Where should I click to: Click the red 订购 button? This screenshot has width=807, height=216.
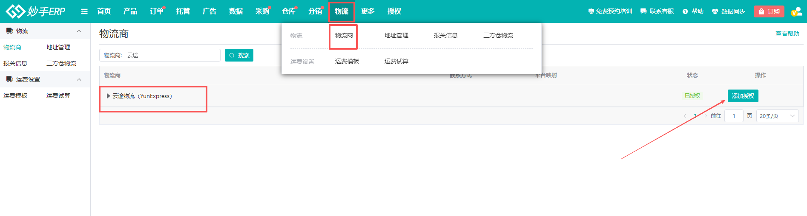769,11
